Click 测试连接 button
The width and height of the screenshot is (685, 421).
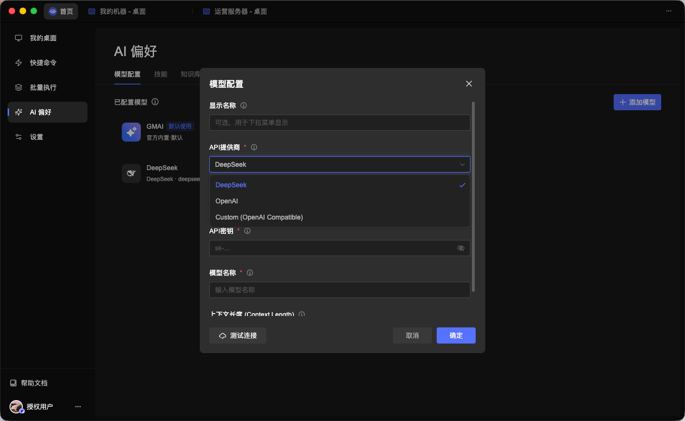(238, 335)
